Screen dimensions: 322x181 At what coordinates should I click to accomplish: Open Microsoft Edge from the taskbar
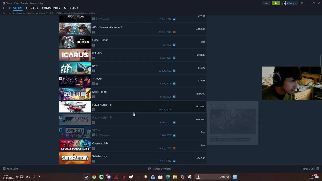click(x=168, y=177)
